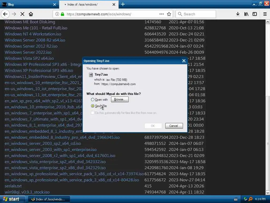Open serials.txt link
Screen dimensions: 270x203
13,186
